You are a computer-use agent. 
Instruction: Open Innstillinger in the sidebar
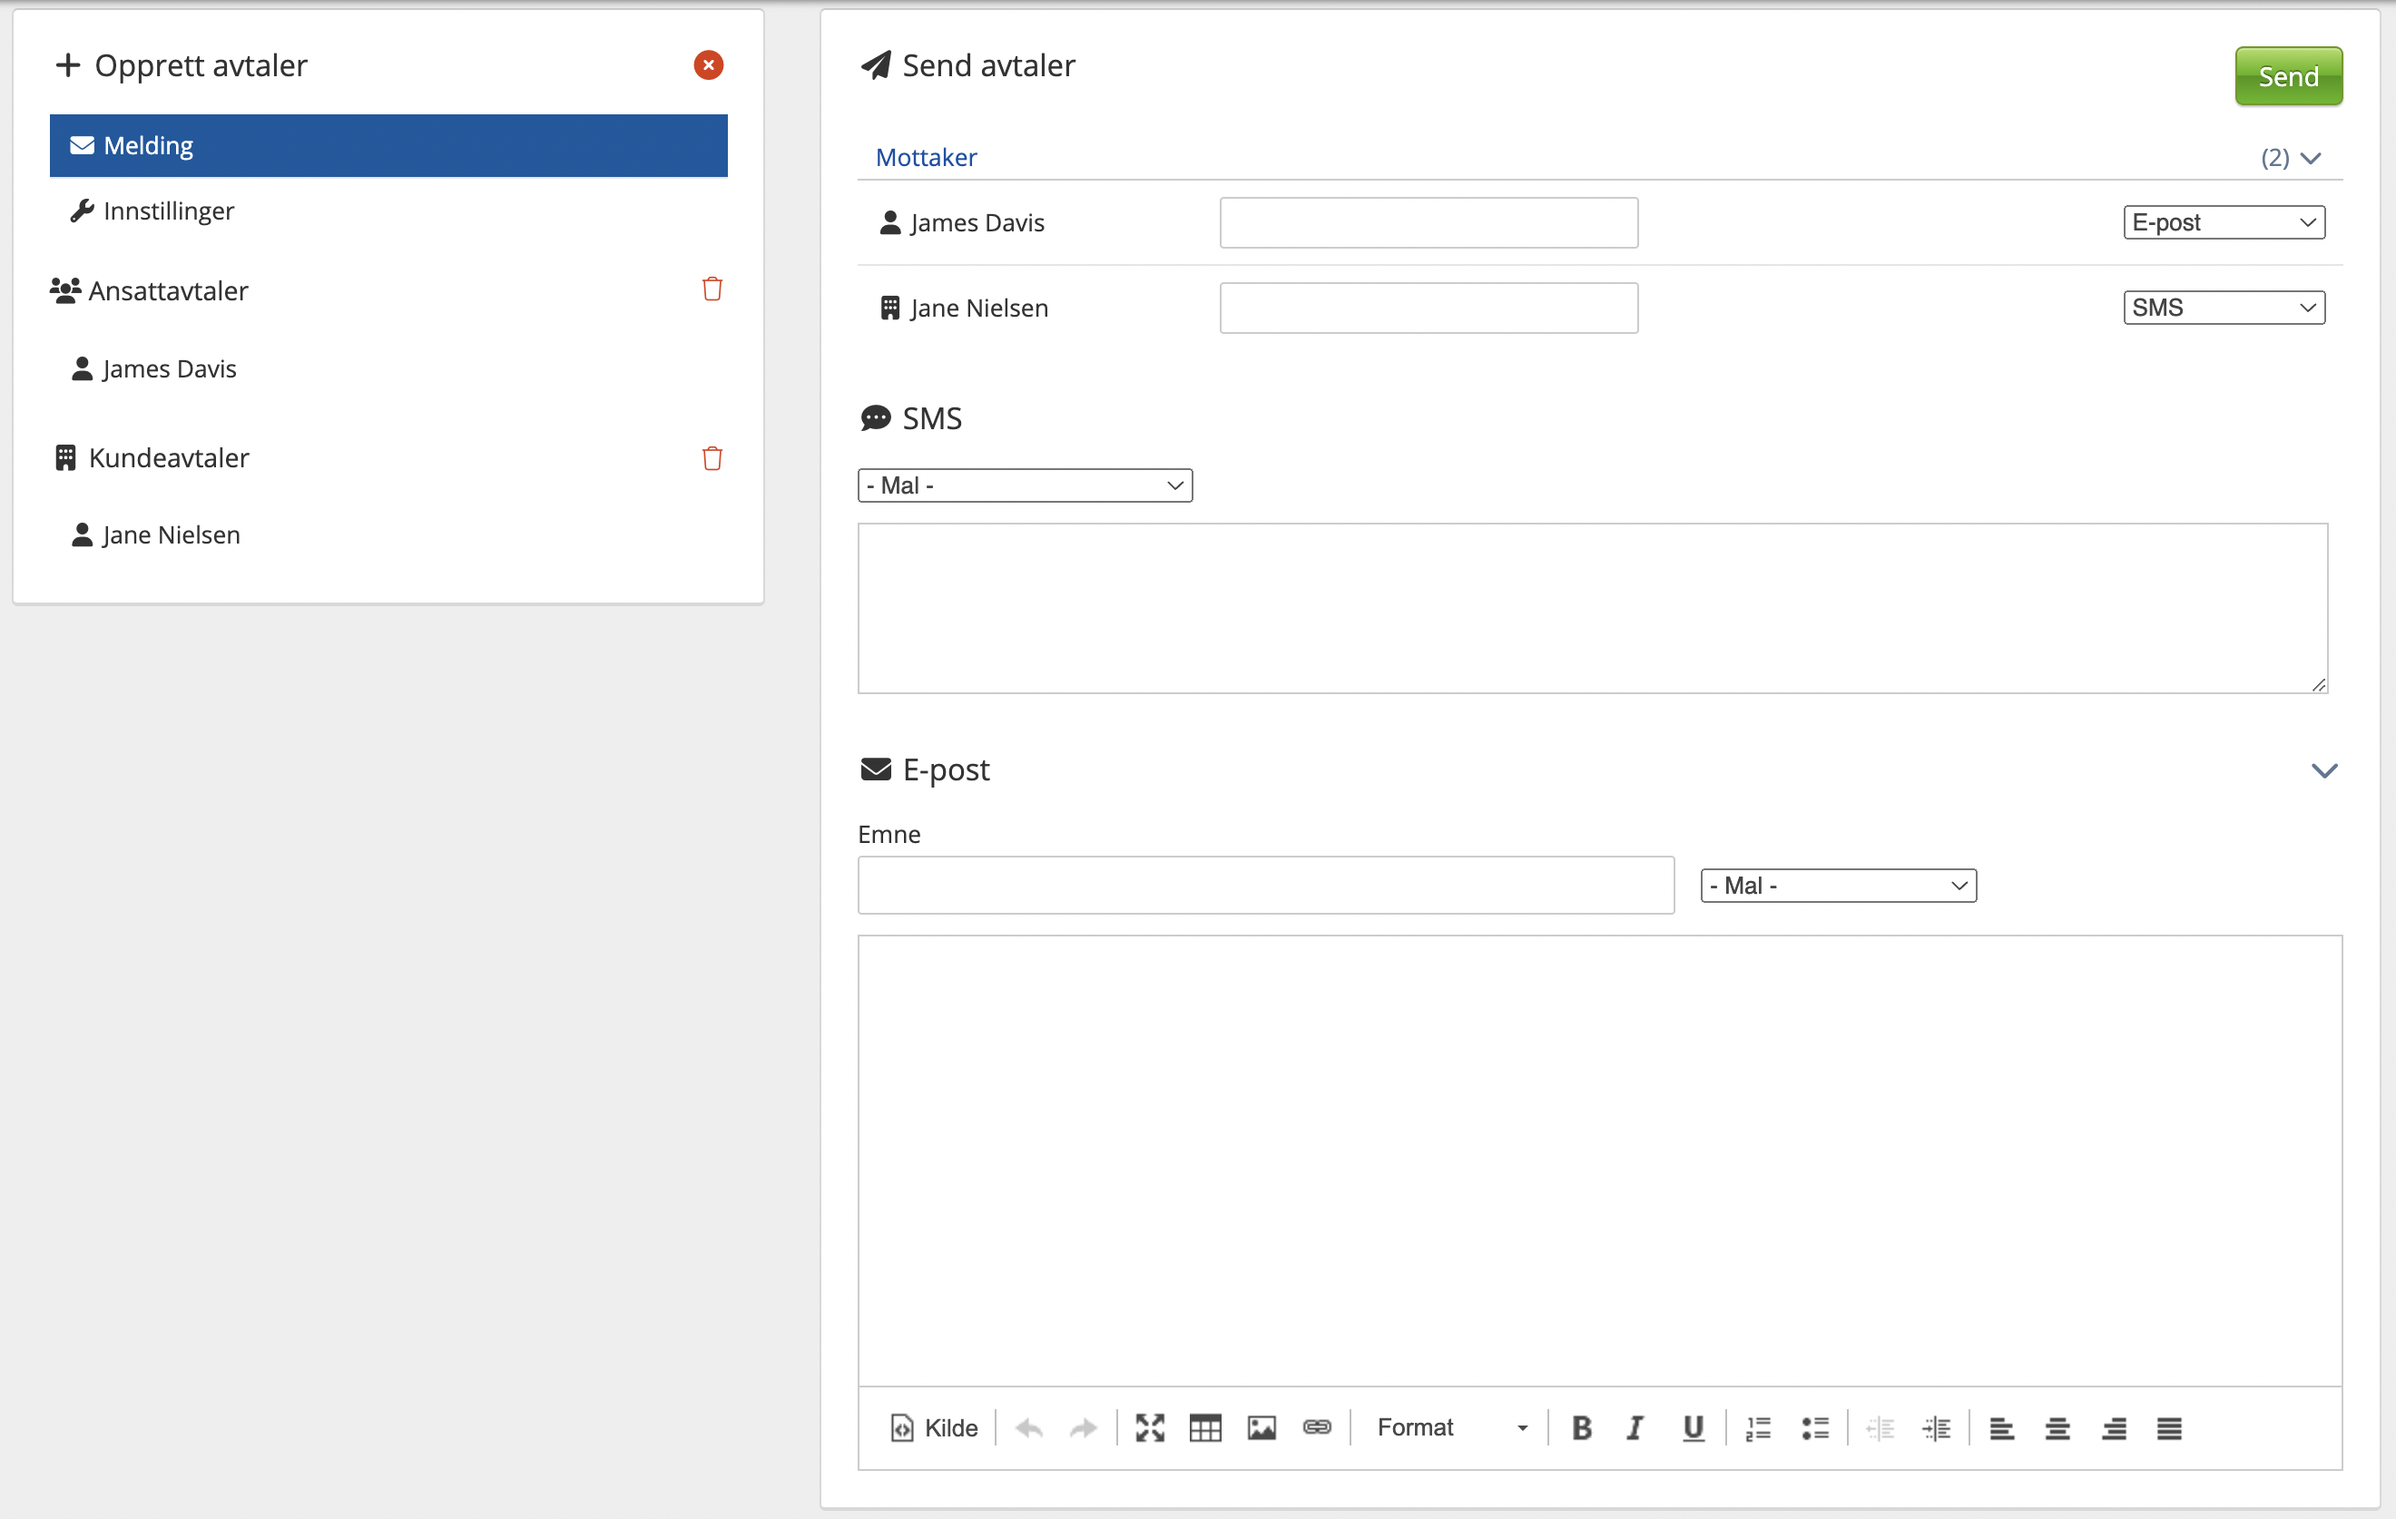[168, 211]
